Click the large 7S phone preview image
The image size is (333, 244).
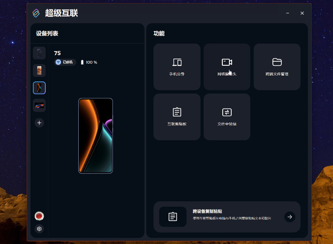click(x=96, y=136)
